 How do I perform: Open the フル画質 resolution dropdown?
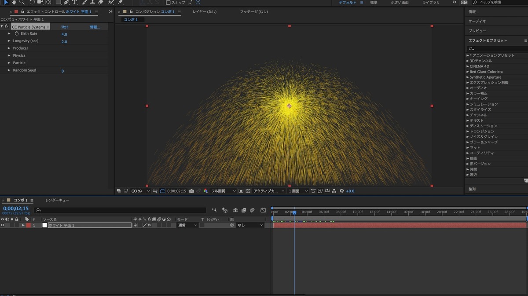[x=224, y=191]
